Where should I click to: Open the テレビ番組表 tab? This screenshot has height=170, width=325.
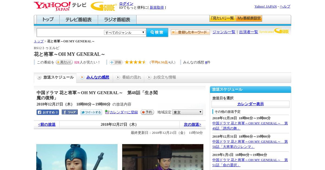[79, 20]
